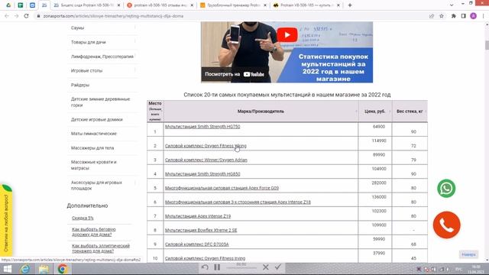Expand the Игровые столы submenu arrow
This screenshot has height=275, width=489.
[135, 71]
